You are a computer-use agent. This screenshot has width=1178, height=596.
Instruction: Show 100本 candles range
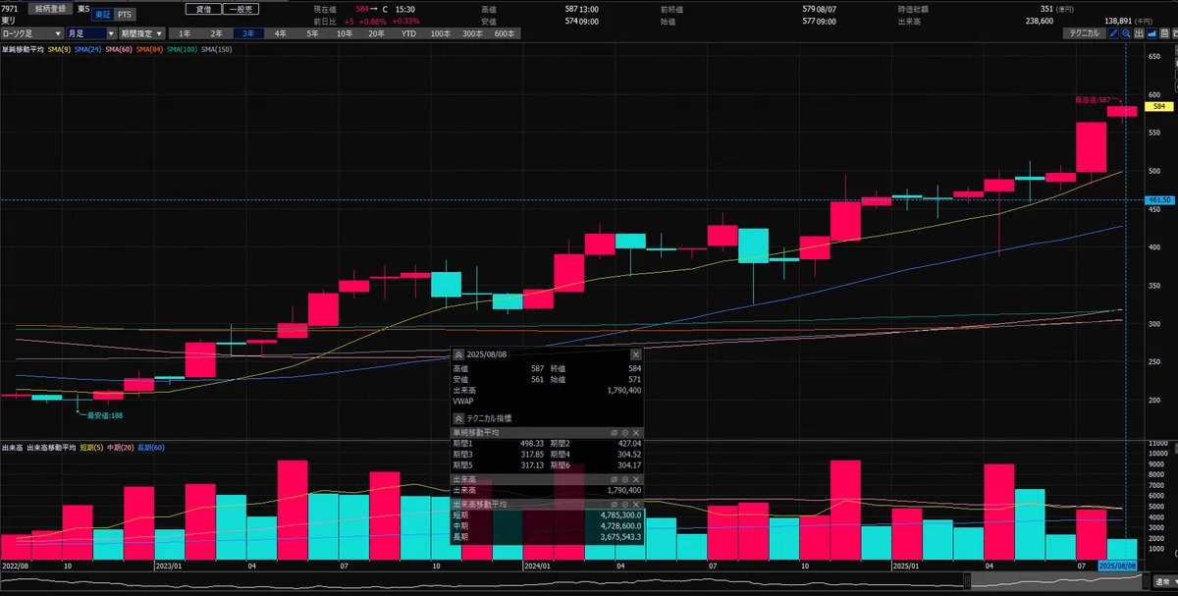click(441, 33)
